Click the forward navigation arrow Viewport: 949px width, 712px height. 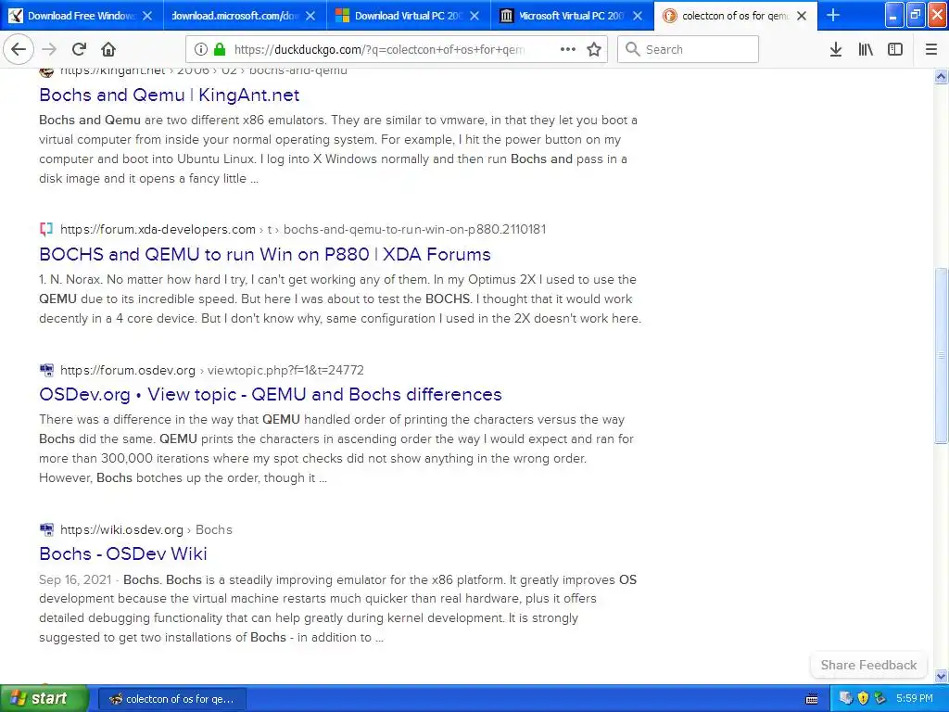coord(49,49)
